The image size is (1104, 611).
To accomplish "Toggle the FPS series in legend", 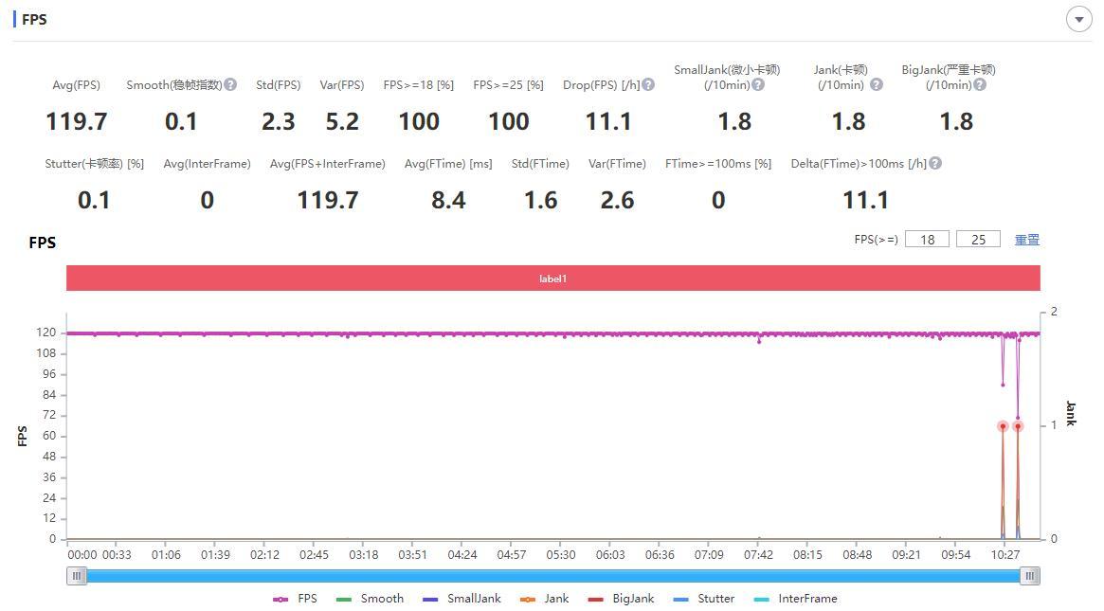I will tap(295, 599).
